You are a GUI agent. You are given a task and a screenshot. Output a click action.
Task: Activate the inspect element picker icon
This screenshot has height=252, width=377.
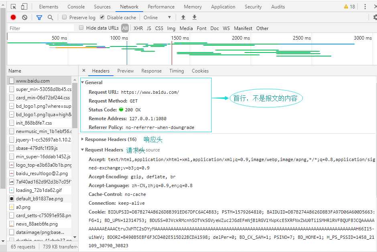pyautogui.click(x=14, y=7)
